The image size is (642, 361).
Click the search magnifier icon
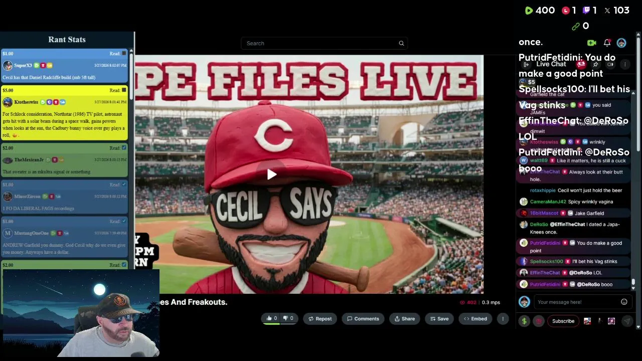coord(401,44)
